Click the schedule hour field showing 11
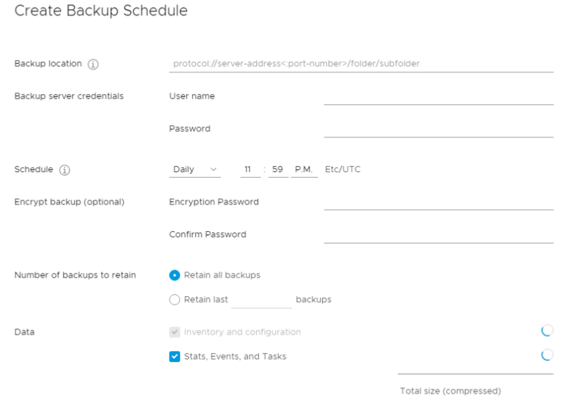 (251, 169)
